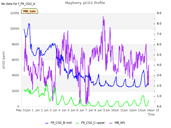Click the MB_WS legend entry

click(117, 123)
